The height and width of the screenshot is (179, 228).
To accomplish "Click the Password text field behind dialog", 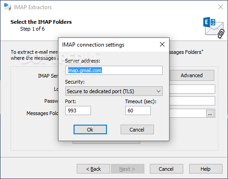I will [192, 101].
